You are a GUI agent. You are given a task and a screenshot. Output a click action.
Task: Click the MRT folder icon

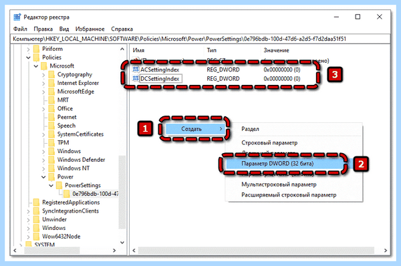pyautogui.click(x=51, y=100)
